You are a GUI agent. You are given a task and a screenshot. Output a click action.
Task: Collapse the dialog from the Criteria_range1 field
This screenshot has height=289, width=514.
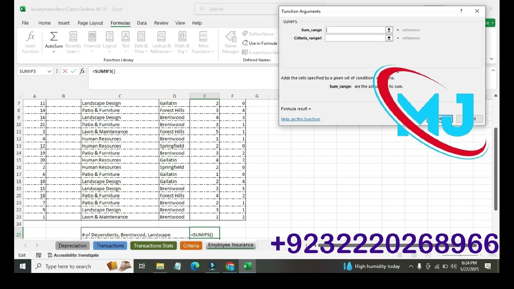pos(389,38)
